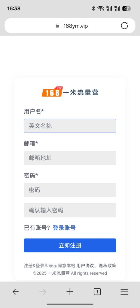Focus the 确认输入密码 field
This screenshot has width=140, height=308.
pos(70,210)
